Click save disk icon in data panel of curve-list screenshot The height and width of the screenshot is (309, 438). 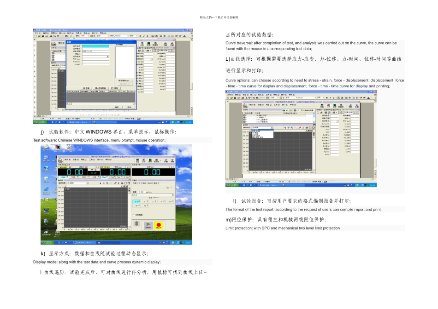326,113
